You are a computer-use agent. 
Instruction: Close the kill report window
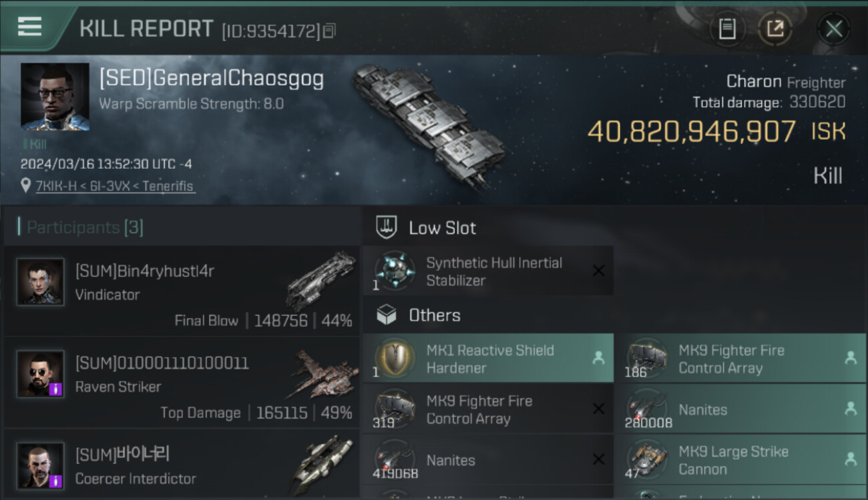(833, 29)
